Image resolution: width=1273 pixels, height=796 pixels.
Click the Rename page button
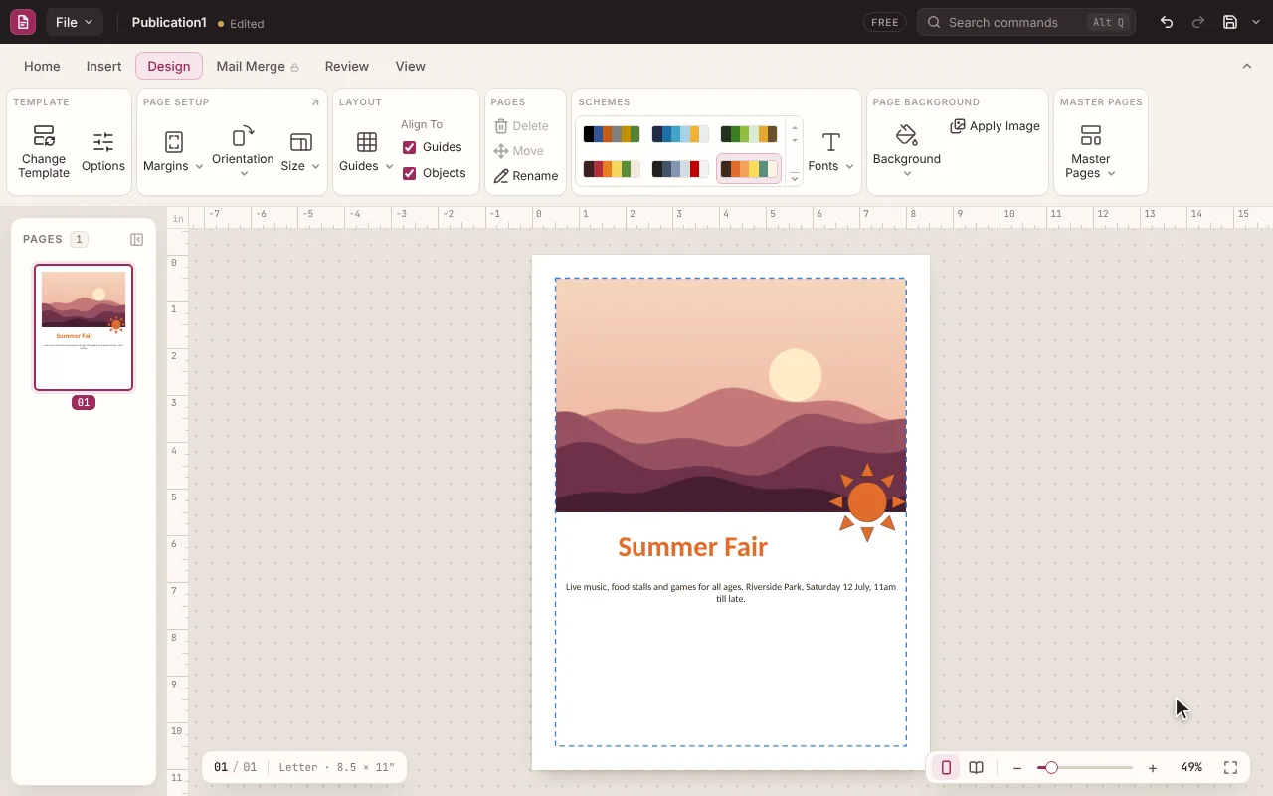[x=526, y=176]
